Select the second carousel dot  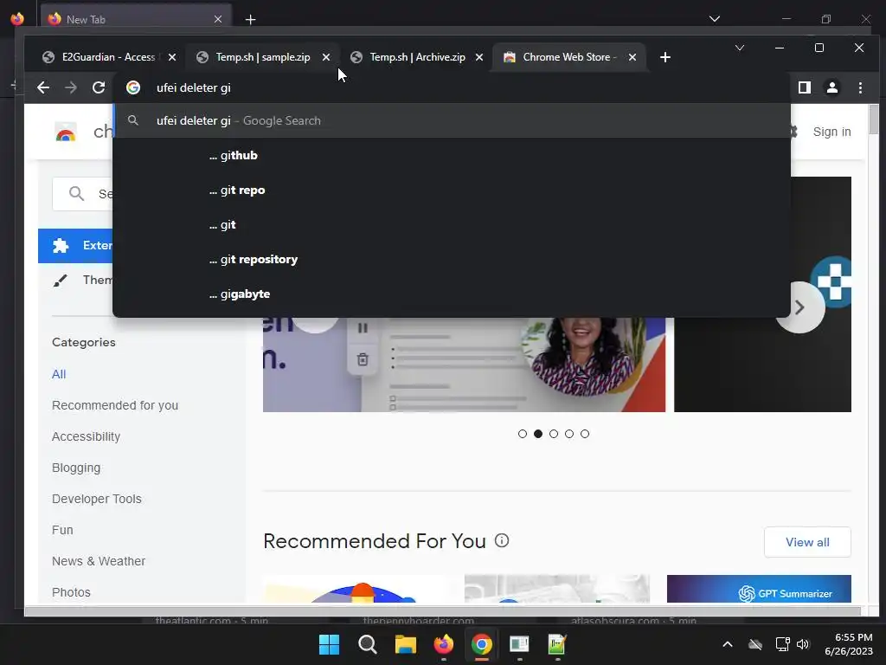[x=538, y=434]
